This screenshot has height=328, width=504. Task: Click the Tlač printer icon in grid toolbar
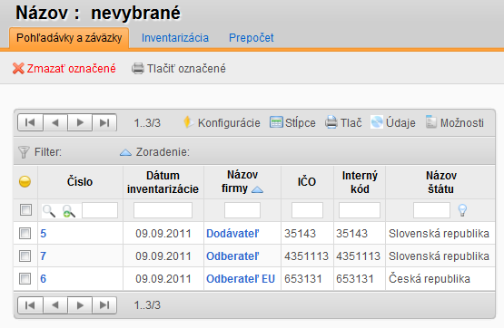coord(331,122)
